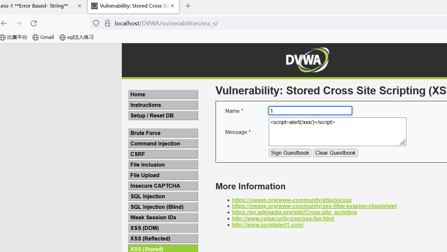Open cgisecurity xss-faq link
447x252 pixels.
point(283,219)
